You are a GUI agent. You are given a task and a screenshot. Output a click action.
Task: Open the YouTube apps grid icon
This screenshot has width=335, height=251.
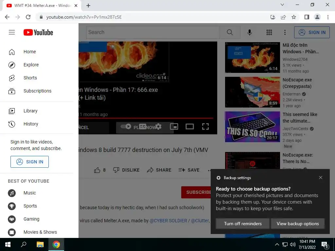tap(269, 32)
